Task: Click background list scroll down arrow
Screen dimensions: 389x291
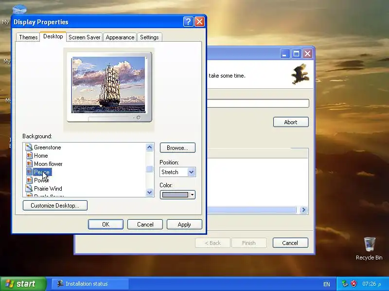Action: coord(149,192)
